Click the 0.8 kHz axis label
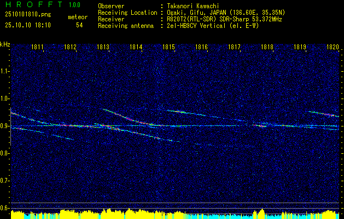Viewport: 344px width, 219px height. click(4, 153)
